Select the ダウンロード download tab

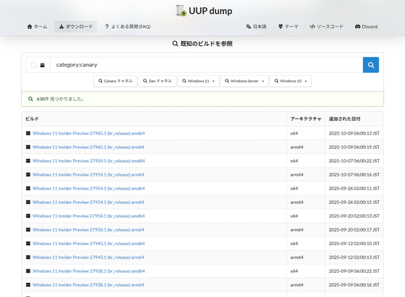click(x=76, y=27)
